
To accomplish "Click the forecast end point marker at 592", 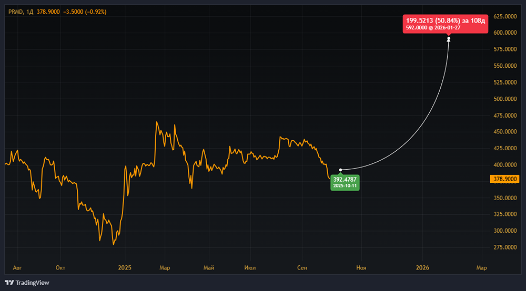I will [449, 39].
